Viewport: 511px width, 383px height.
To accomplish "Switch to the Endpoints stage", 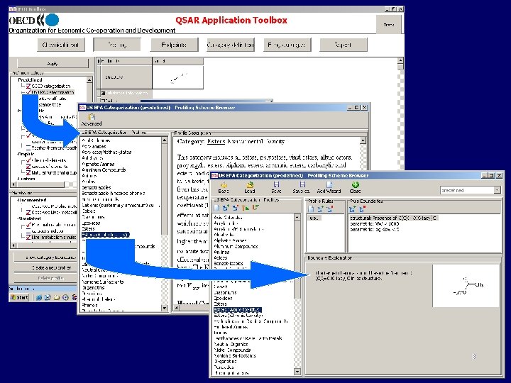I will tap(174, 45).
